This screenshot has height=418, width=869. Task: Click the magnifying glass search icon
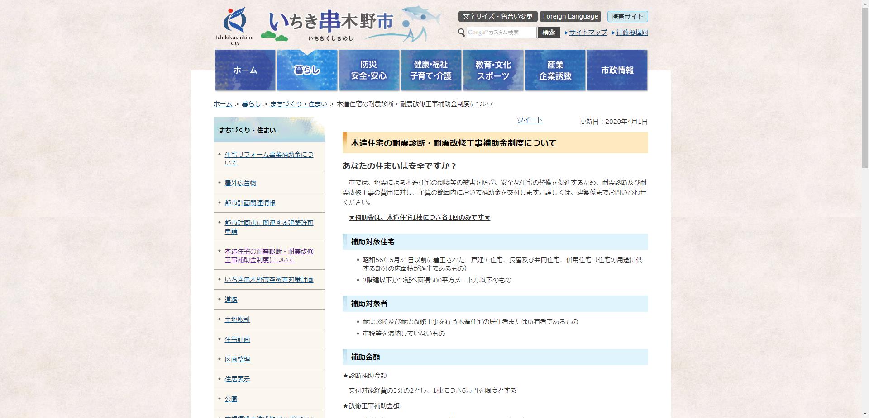[x=461, y=32]
